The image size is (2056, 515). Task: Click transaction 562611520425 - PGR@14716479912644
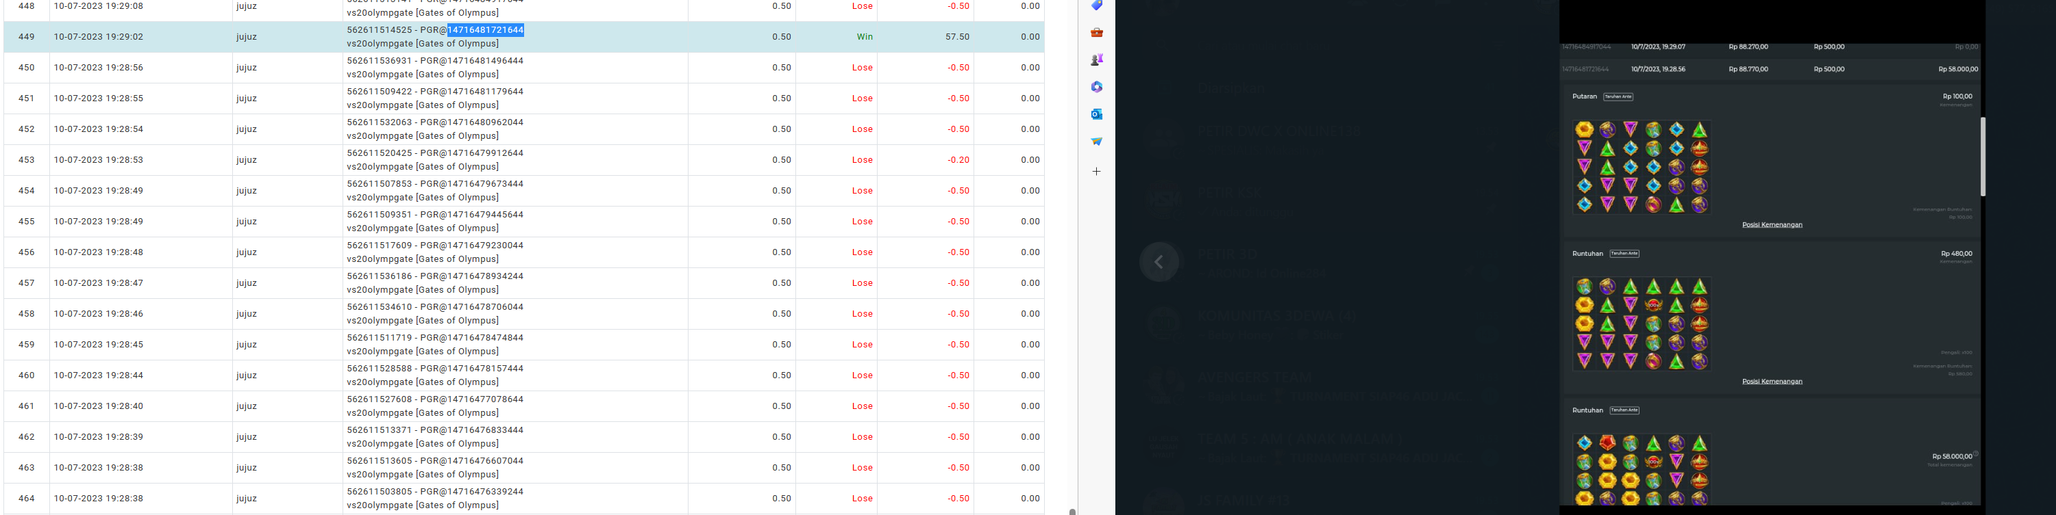click(x=435, y=153)
